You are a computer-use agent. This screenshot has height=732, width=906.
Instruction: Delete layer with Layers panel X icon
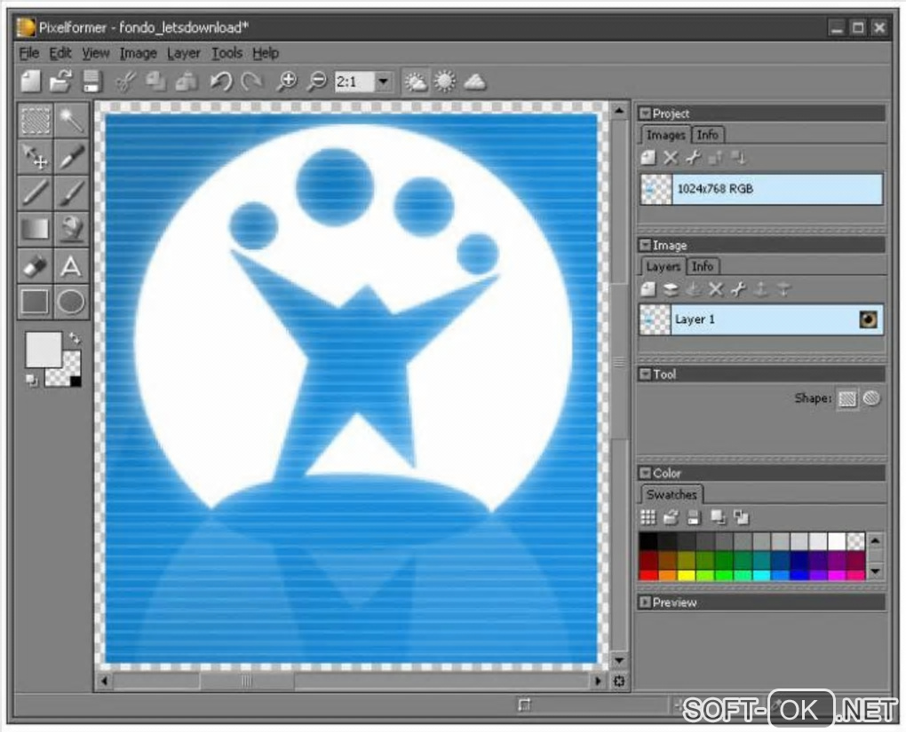[716, 289]
